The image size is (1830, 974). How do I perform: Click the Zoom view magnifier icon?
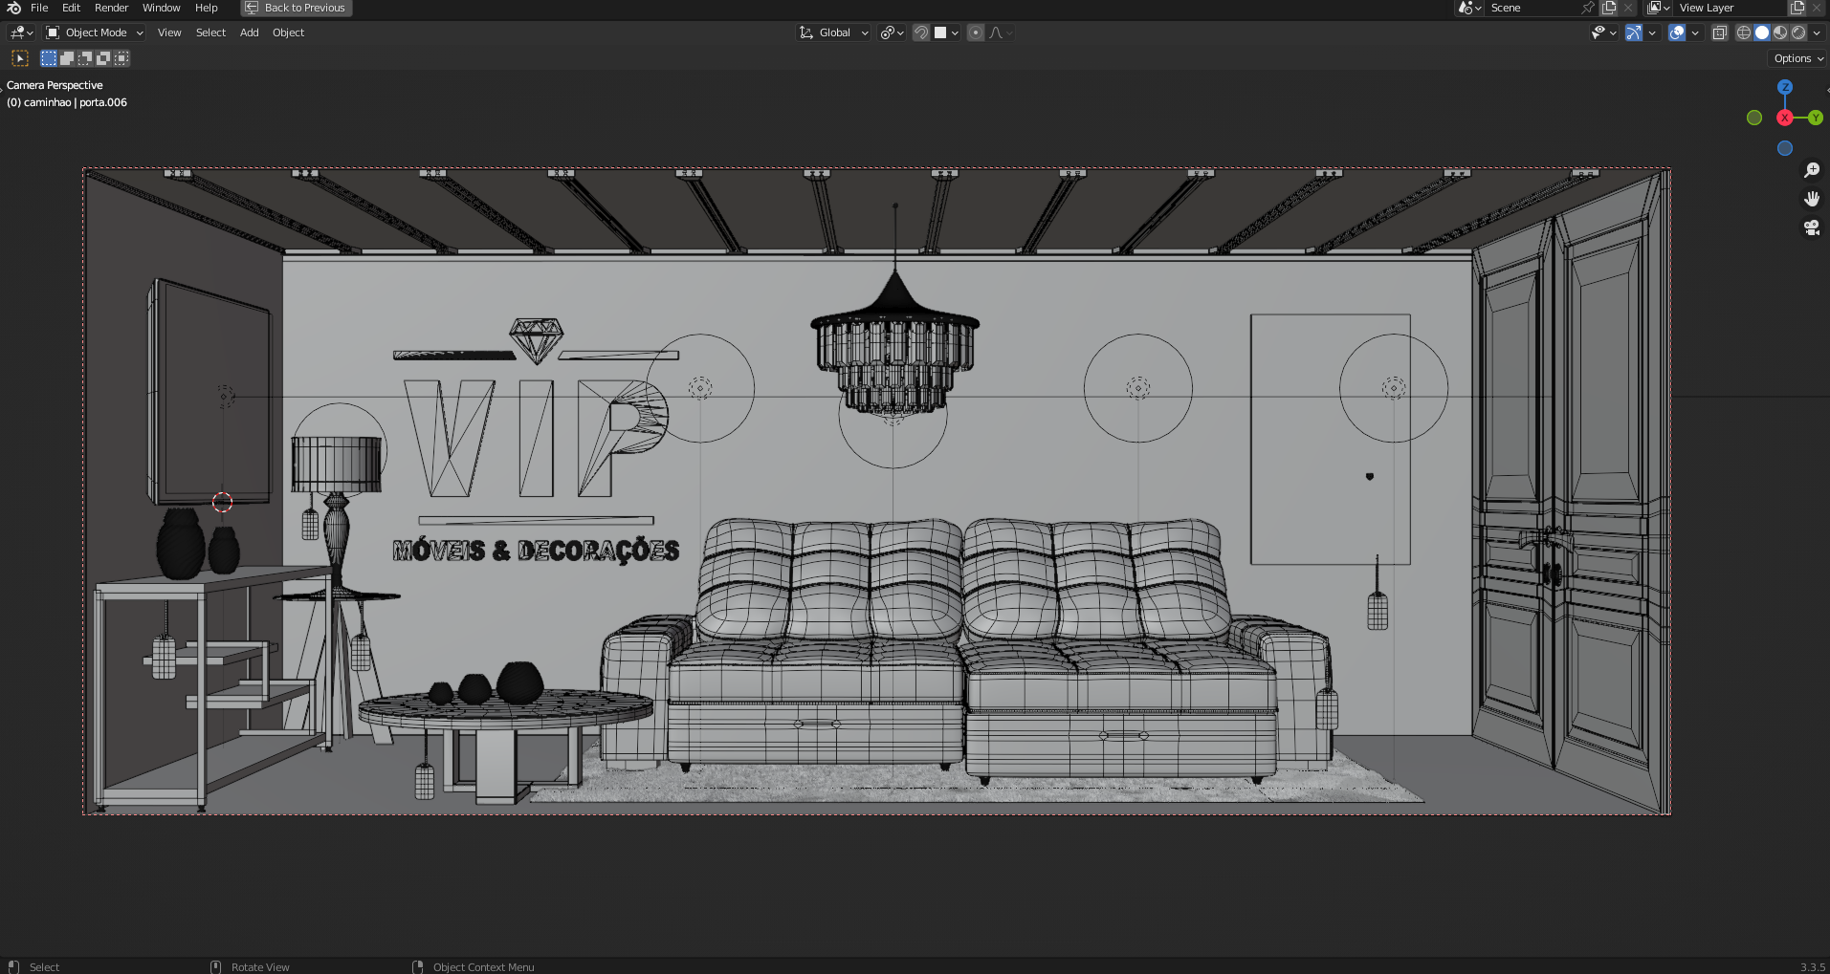[x=1812, y=170]
